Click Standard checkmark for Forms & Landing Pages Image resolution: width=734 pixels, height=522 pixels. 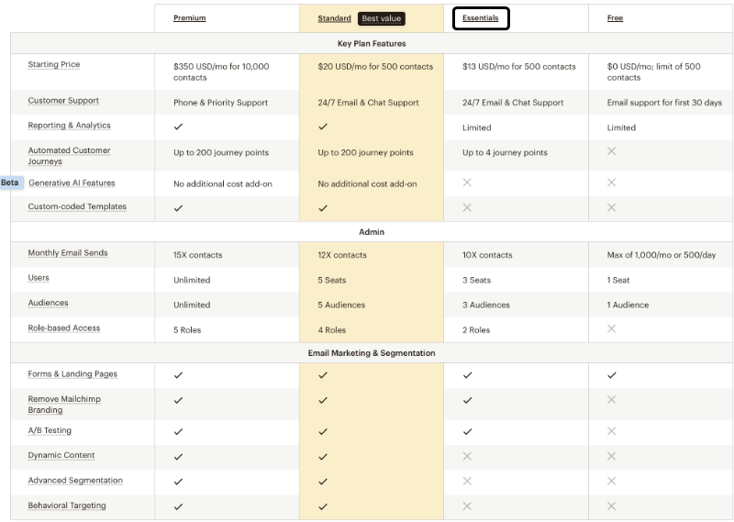[x=323, y=375]
